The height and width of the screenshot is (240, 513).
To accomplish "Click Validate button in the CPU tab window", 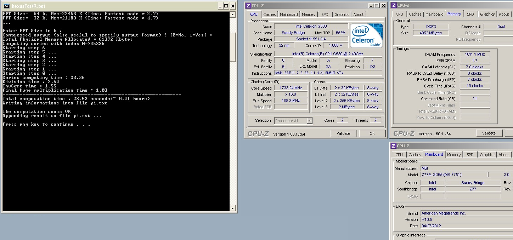I will 343,133.
